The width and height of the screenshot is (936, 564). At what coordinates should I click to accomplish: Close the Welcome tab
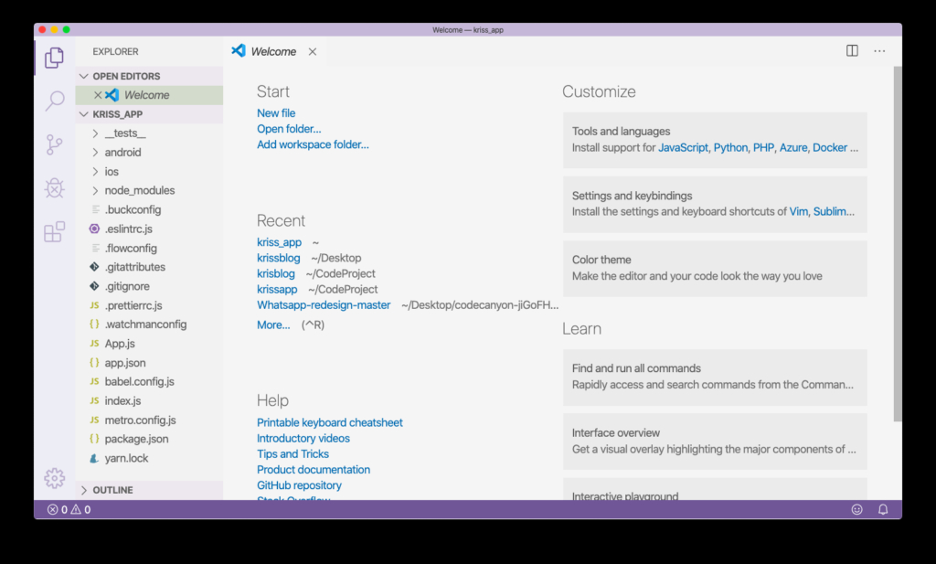[x=313, y=52]
